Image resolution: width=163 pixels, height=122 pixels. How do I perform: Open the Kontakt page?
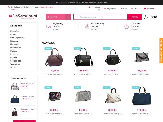135,9
